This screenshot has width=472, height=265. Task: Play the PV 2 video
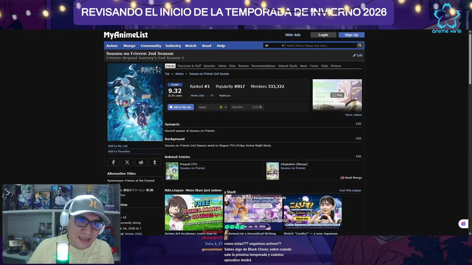(337, 95)
